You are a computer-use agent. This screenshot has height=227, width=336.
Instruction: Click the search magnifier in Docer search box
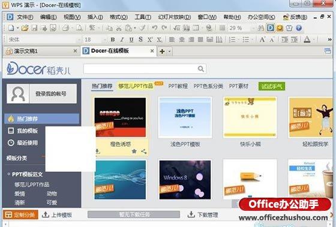[x=201, y=69]
